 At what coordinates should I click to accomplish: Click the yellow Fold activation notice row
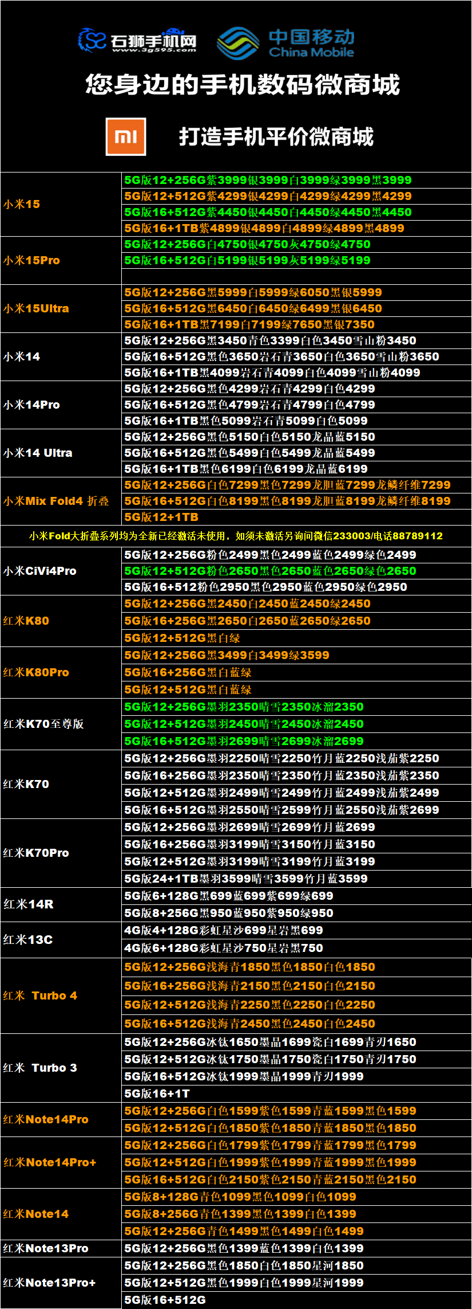(x=236, y=536)
